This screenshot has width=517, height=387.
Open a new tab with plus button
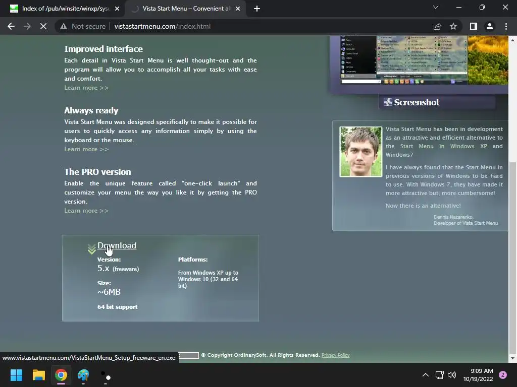(x=257, y=9)
